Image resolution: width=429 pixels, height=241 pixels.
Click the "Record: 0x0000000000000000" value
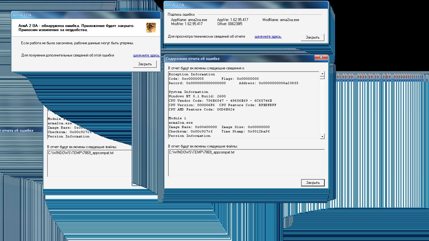(x=197, y=83)
